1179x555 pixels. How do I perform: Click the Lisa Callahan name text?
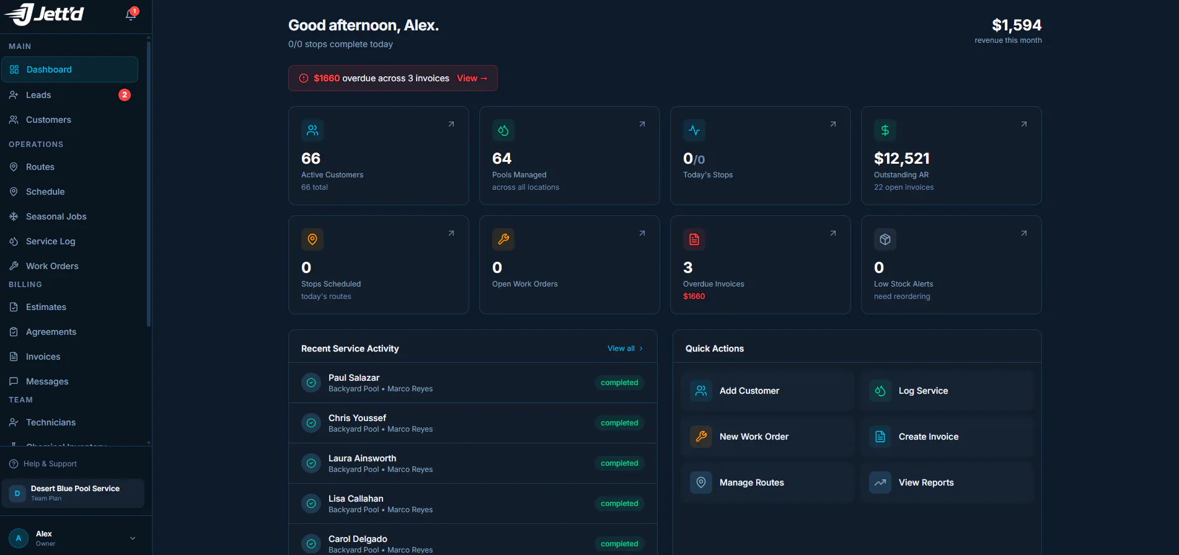pyautogui.click(x=356, y=499)
